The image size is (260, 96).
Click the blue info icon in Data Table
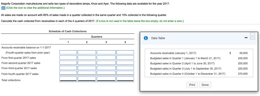coord(146,38)
